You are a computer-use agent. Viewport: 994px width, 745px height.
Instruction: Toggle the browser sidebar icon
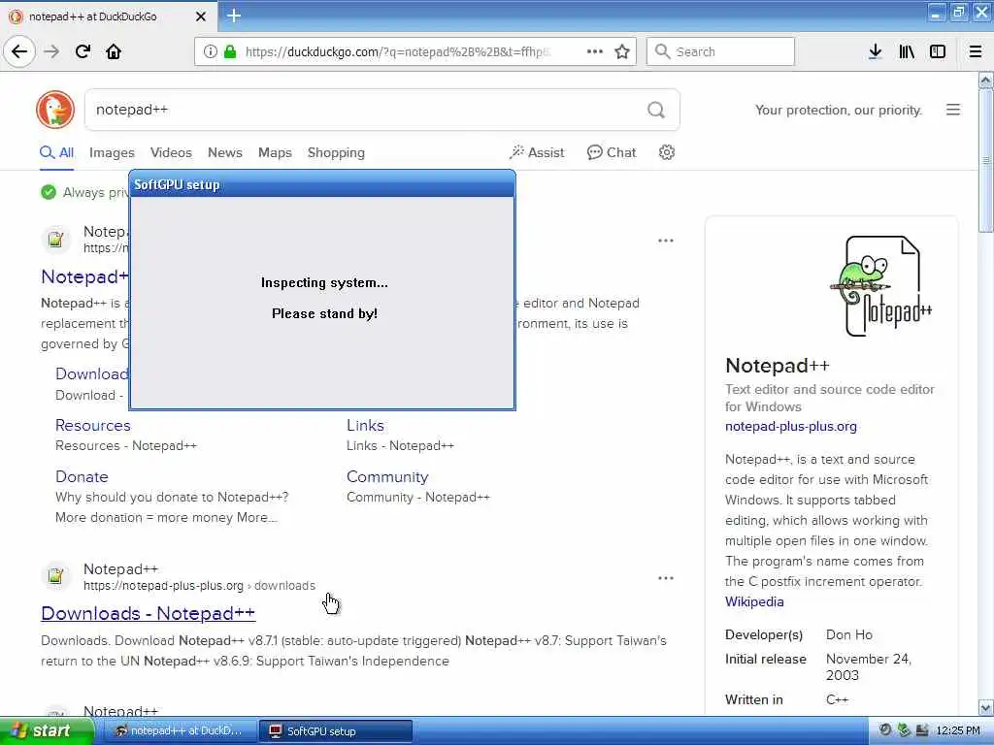[x=938, y=51]
